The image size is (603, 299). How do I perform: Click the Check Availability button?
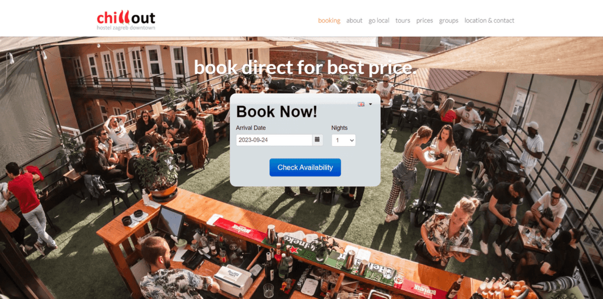pyautogui.click(x=305, y=167)
